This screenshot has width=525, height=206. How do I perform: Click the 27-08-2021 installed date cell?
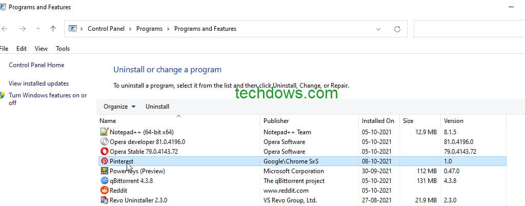376,200
